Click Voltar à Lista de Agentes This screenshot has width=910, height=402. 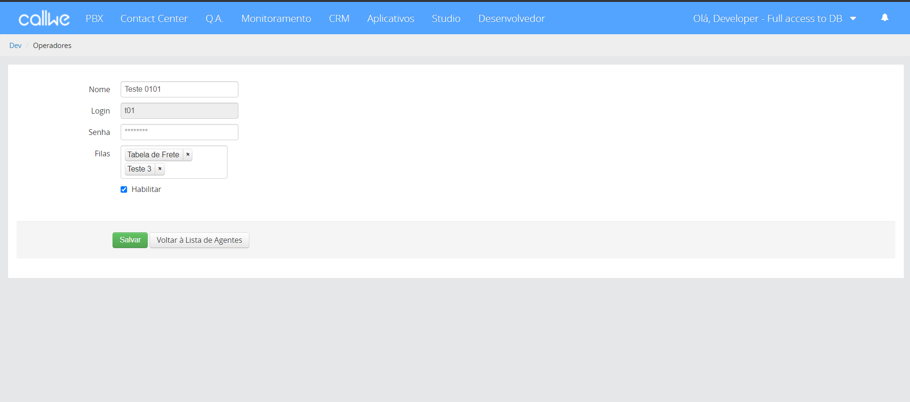[199, 240]
